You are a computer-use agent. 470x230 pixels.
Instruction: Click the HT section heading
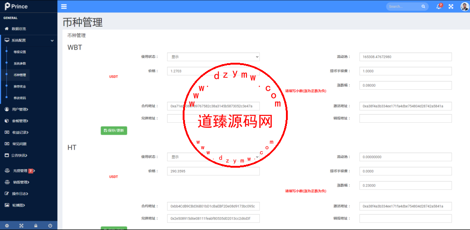[72, 148]
